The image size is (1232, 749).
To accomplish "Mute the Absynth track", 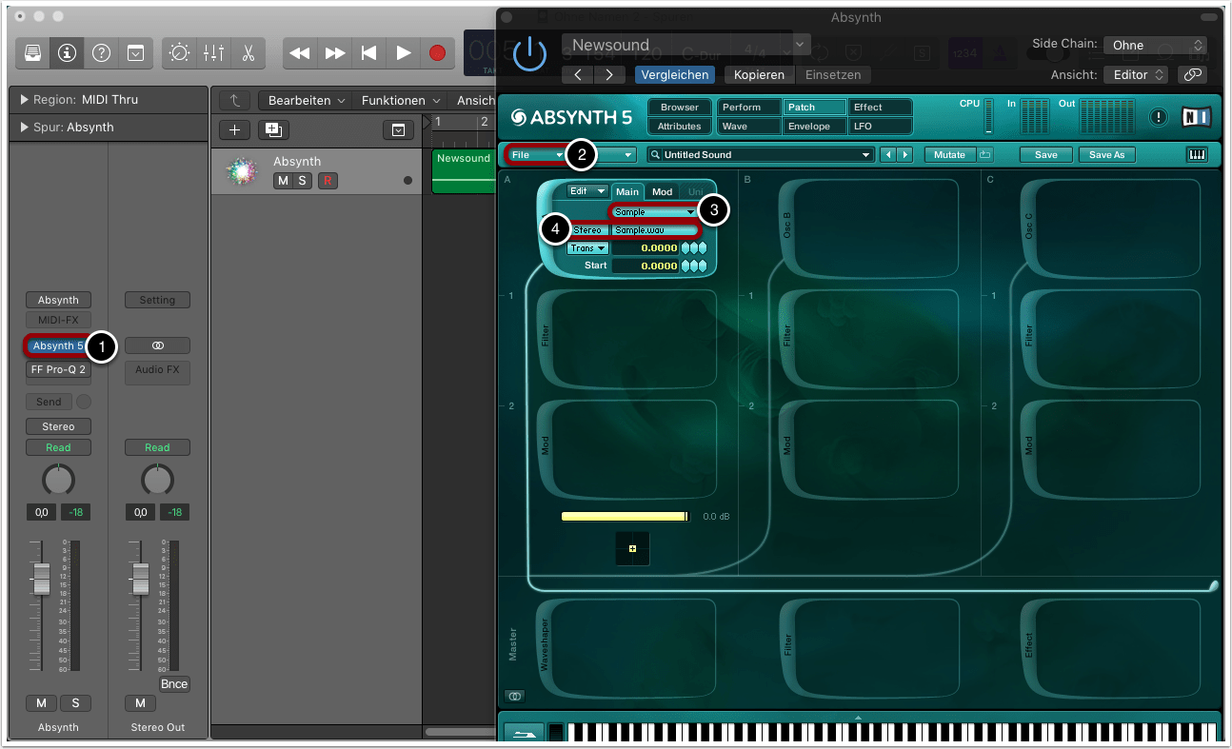I will [283, 181].
